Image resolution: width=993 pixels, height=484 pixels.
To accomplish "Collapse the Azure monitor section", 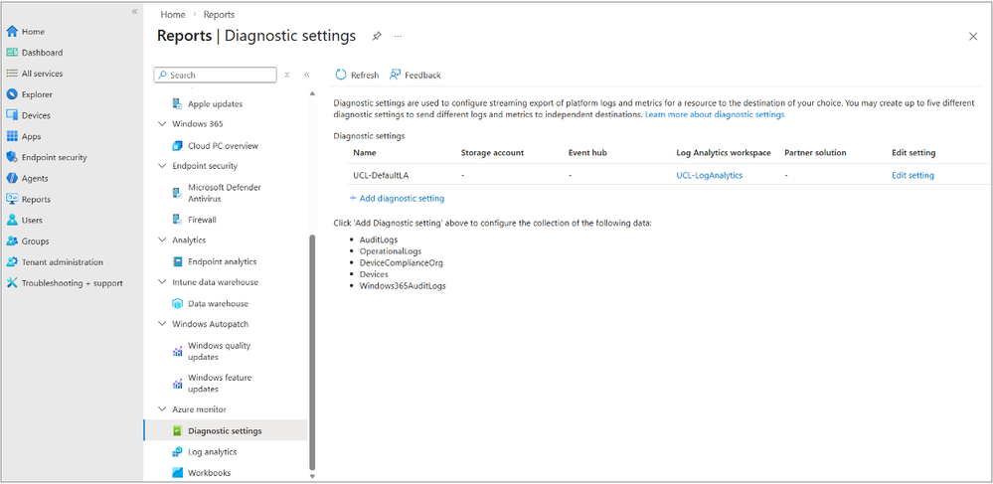I will pos(163,409).
